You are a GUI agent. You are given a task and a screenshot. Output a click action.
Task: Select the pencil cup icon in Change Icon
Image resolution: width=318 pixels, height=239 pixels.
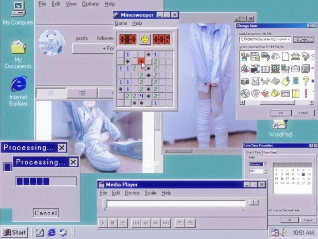pos(245,57)
